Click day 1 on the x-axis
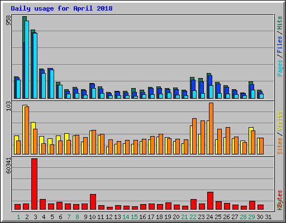The image size is (286, 223). point(18,217)
